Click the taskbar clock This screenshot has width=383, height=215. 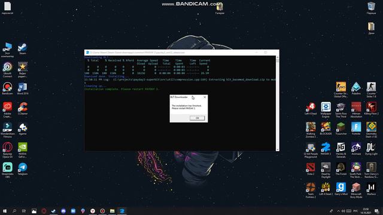tap(366, 211)
